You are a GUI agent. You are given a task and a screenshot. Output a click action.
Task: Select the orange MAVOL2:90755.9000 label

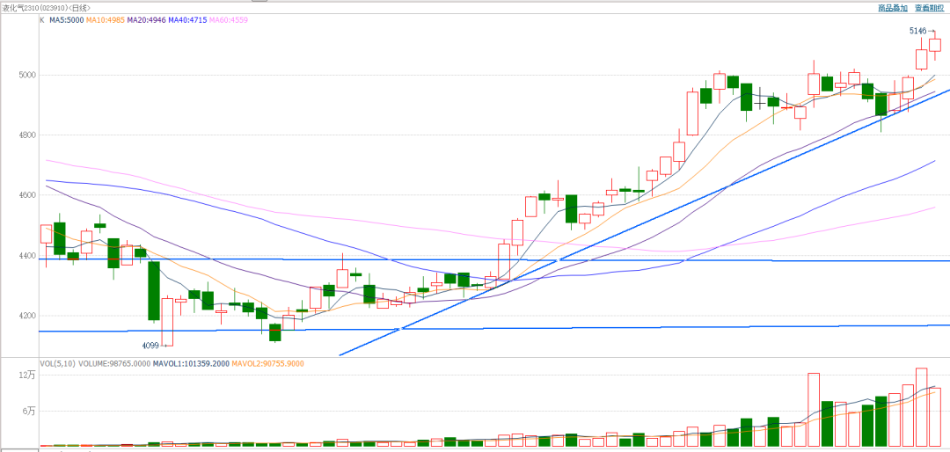click(x=267, y=362)
